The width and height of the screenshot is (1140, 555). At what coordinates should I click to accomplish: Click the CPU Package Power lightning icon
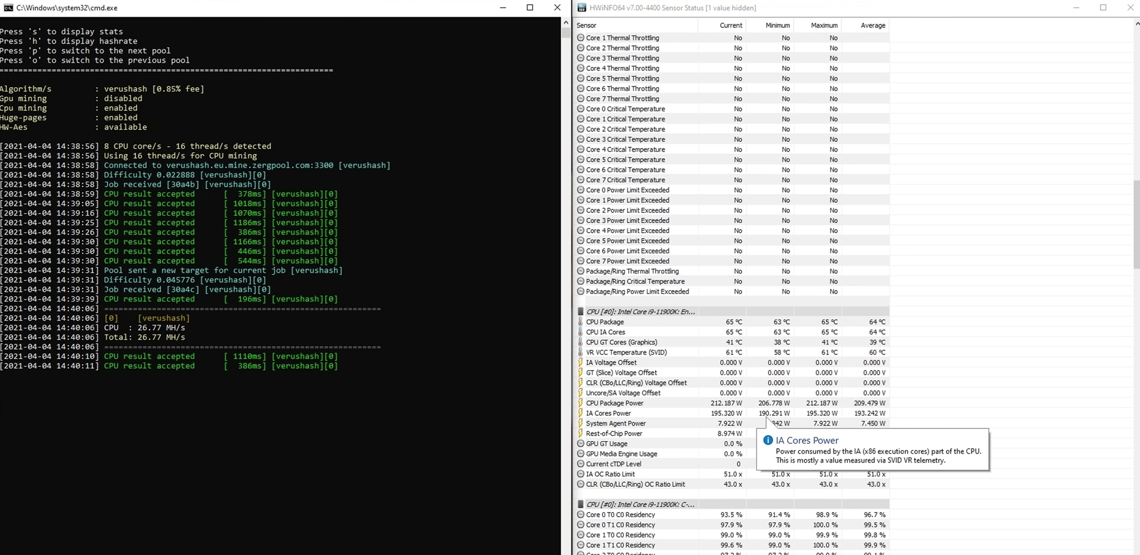(580, 403)
